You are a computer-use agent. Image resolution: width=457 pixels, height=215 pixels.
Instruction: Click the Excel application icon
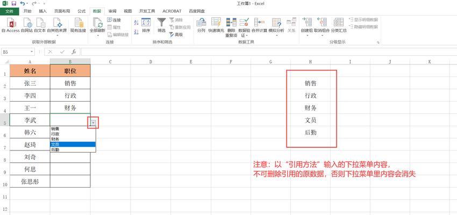pos(5,4)
